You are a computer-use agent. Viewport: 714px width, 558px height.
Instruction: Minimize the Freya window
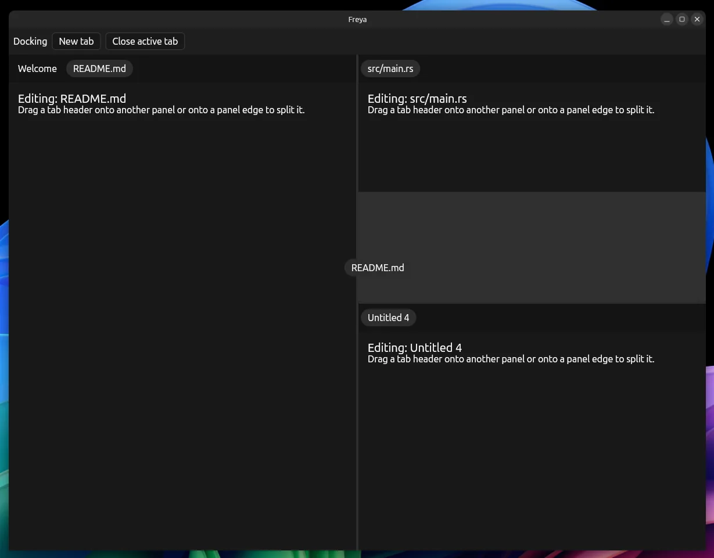click(x=667, y=19)
